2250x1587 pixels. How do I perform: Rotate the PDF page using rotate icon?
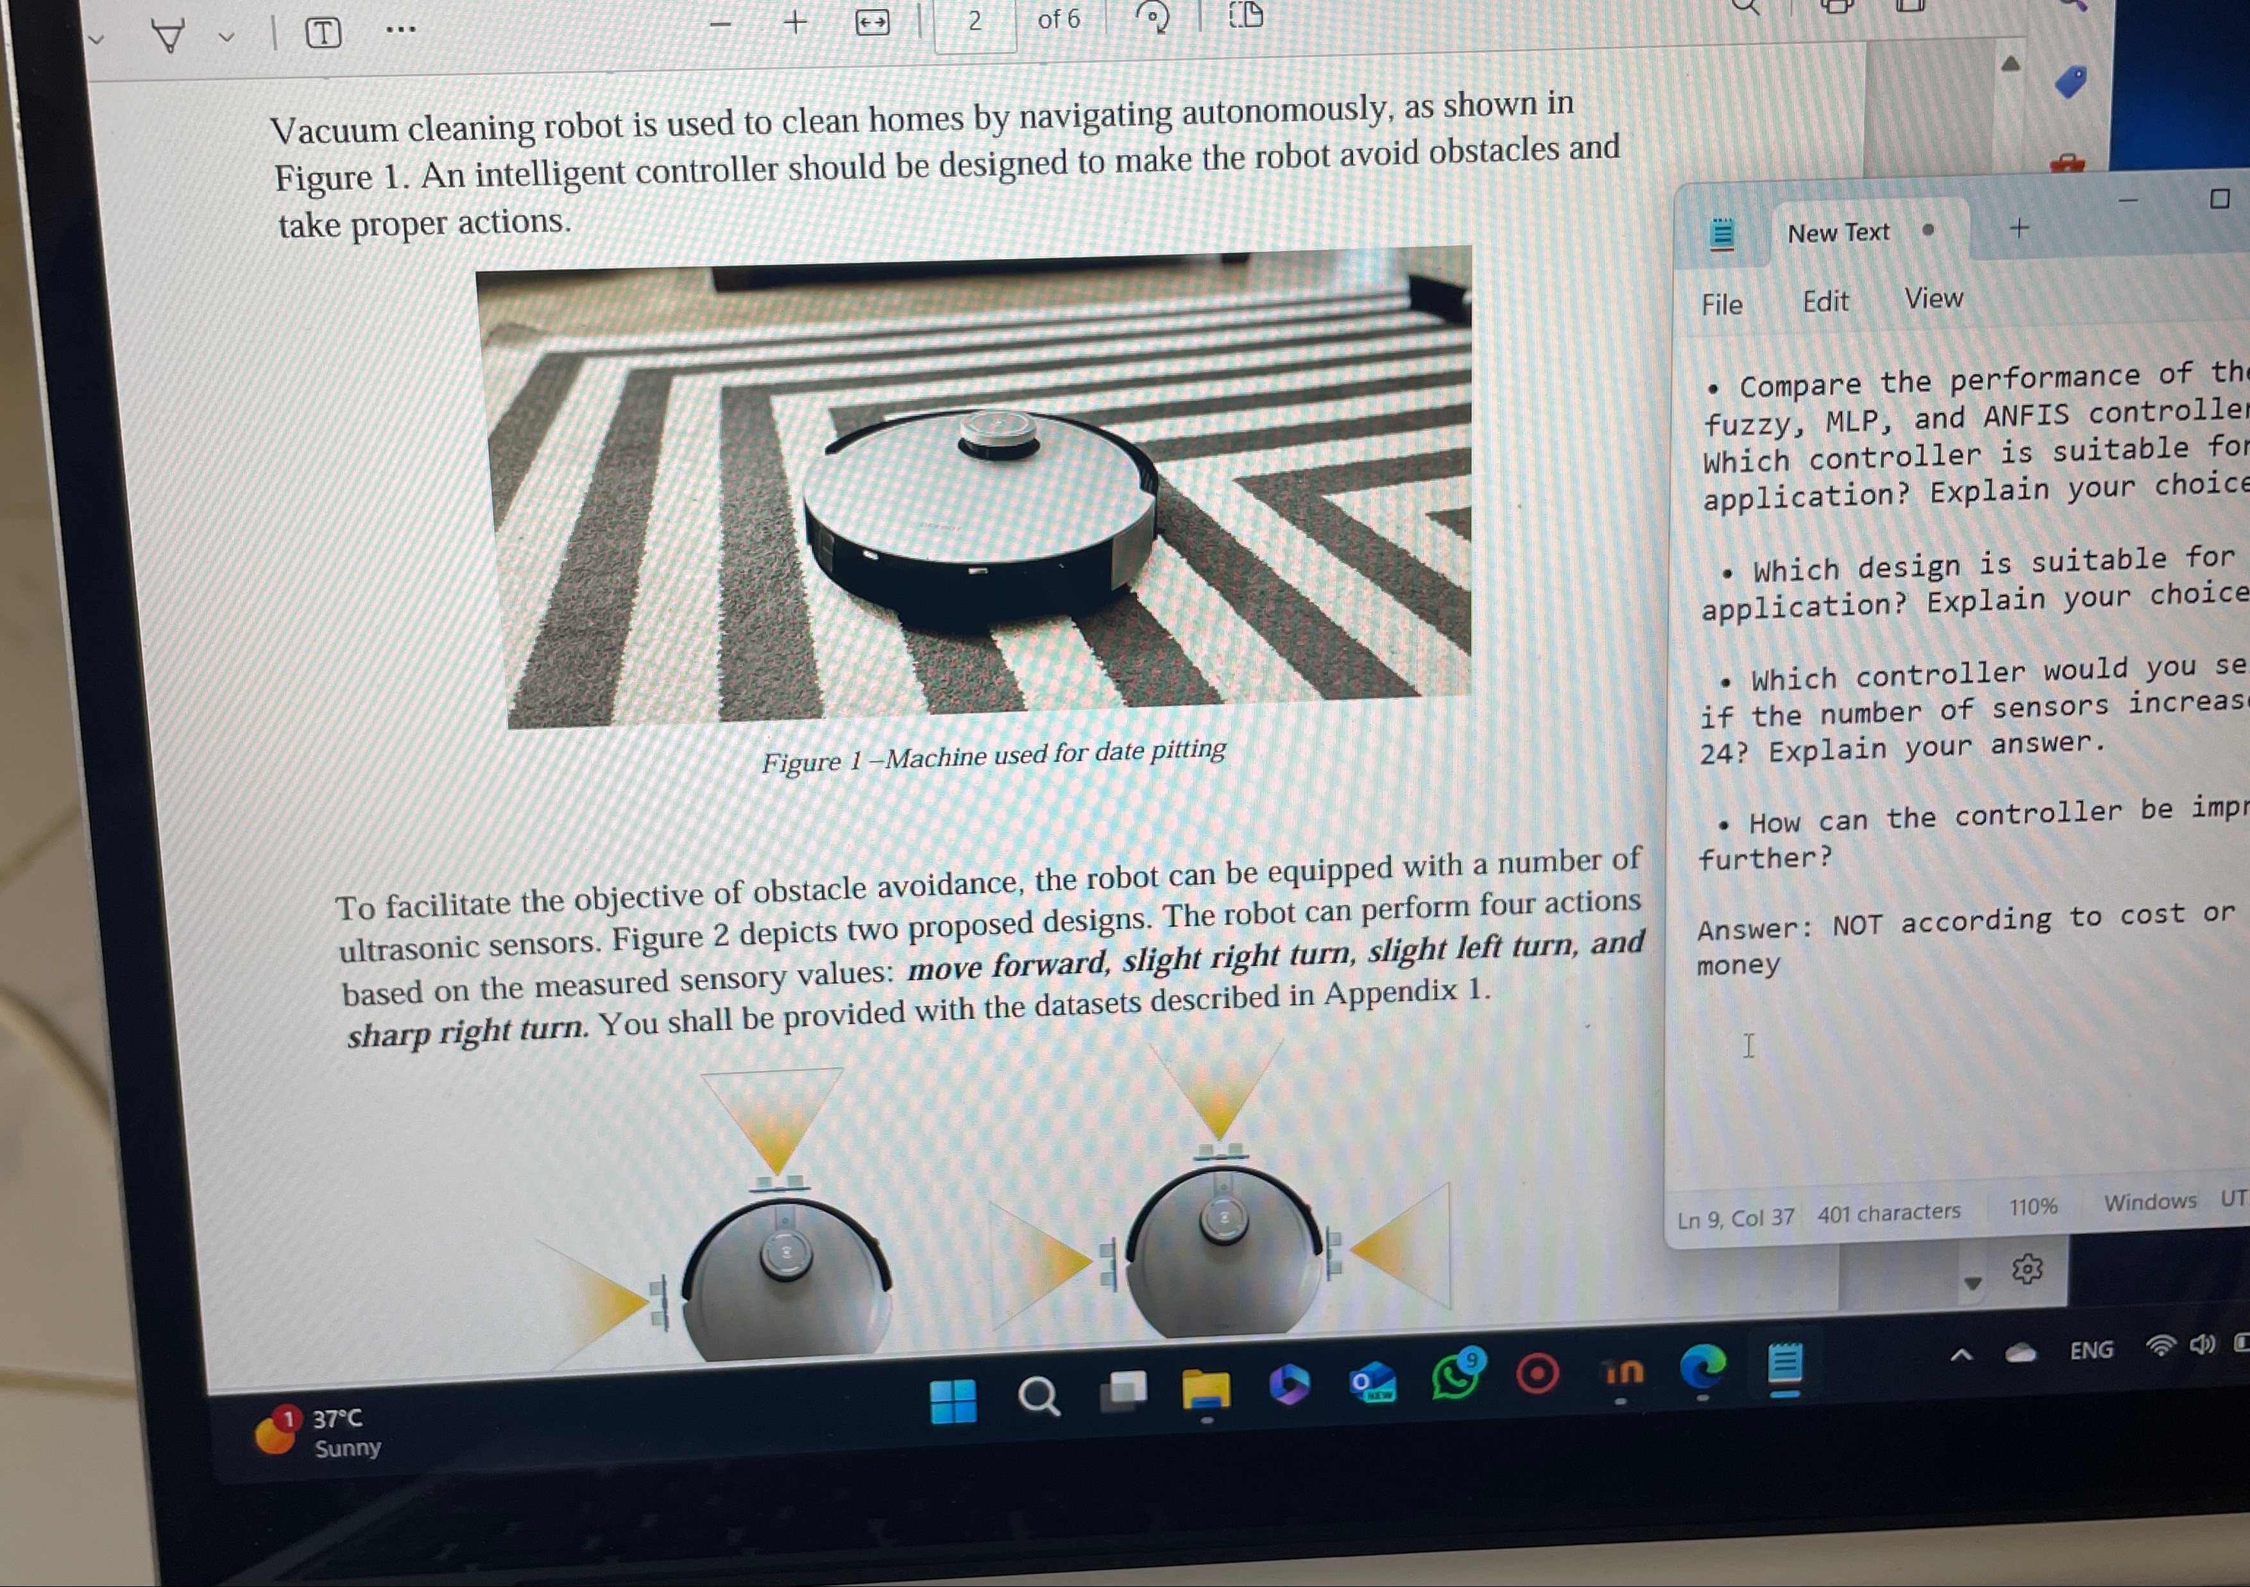pyautogui.click(x=1154, y=17)
